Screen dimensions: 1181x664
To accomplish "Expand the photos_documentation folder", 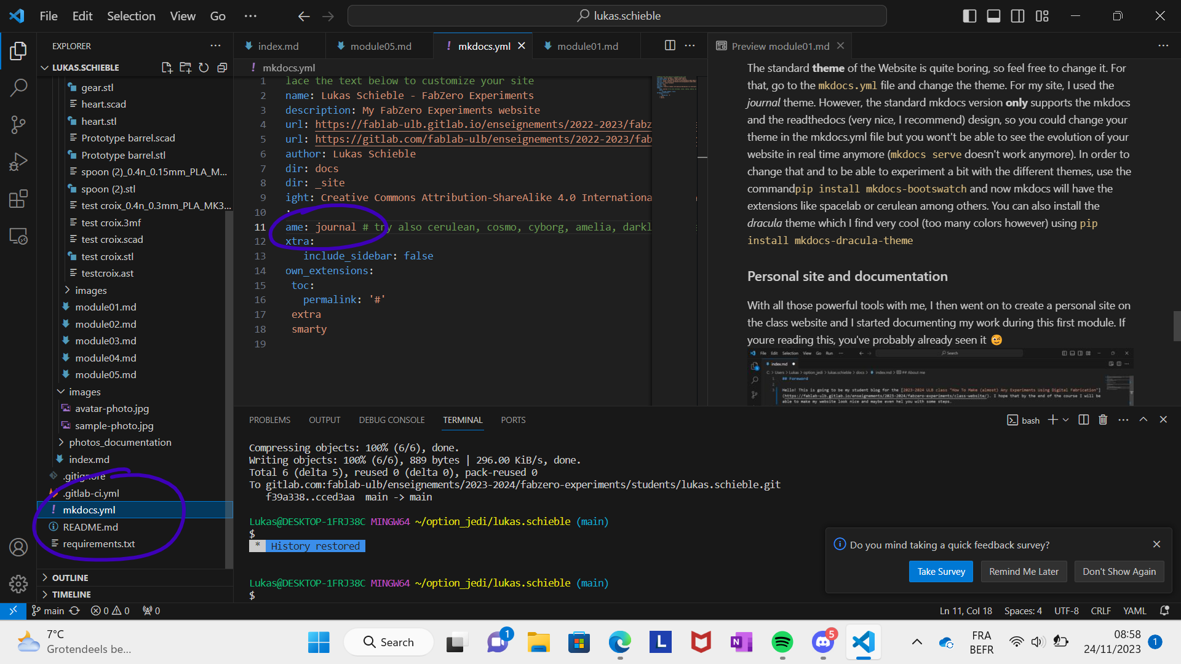I will pos(120,442).
